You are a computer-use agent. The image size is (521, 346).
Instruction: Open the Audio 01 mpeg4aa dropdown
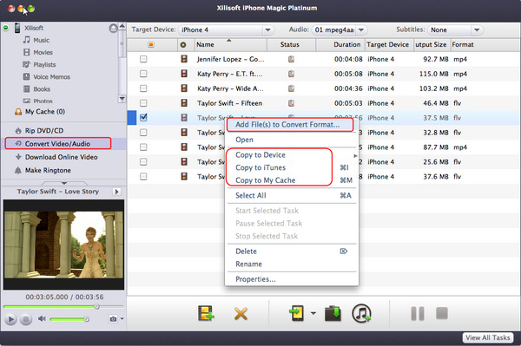pos(340,29)
